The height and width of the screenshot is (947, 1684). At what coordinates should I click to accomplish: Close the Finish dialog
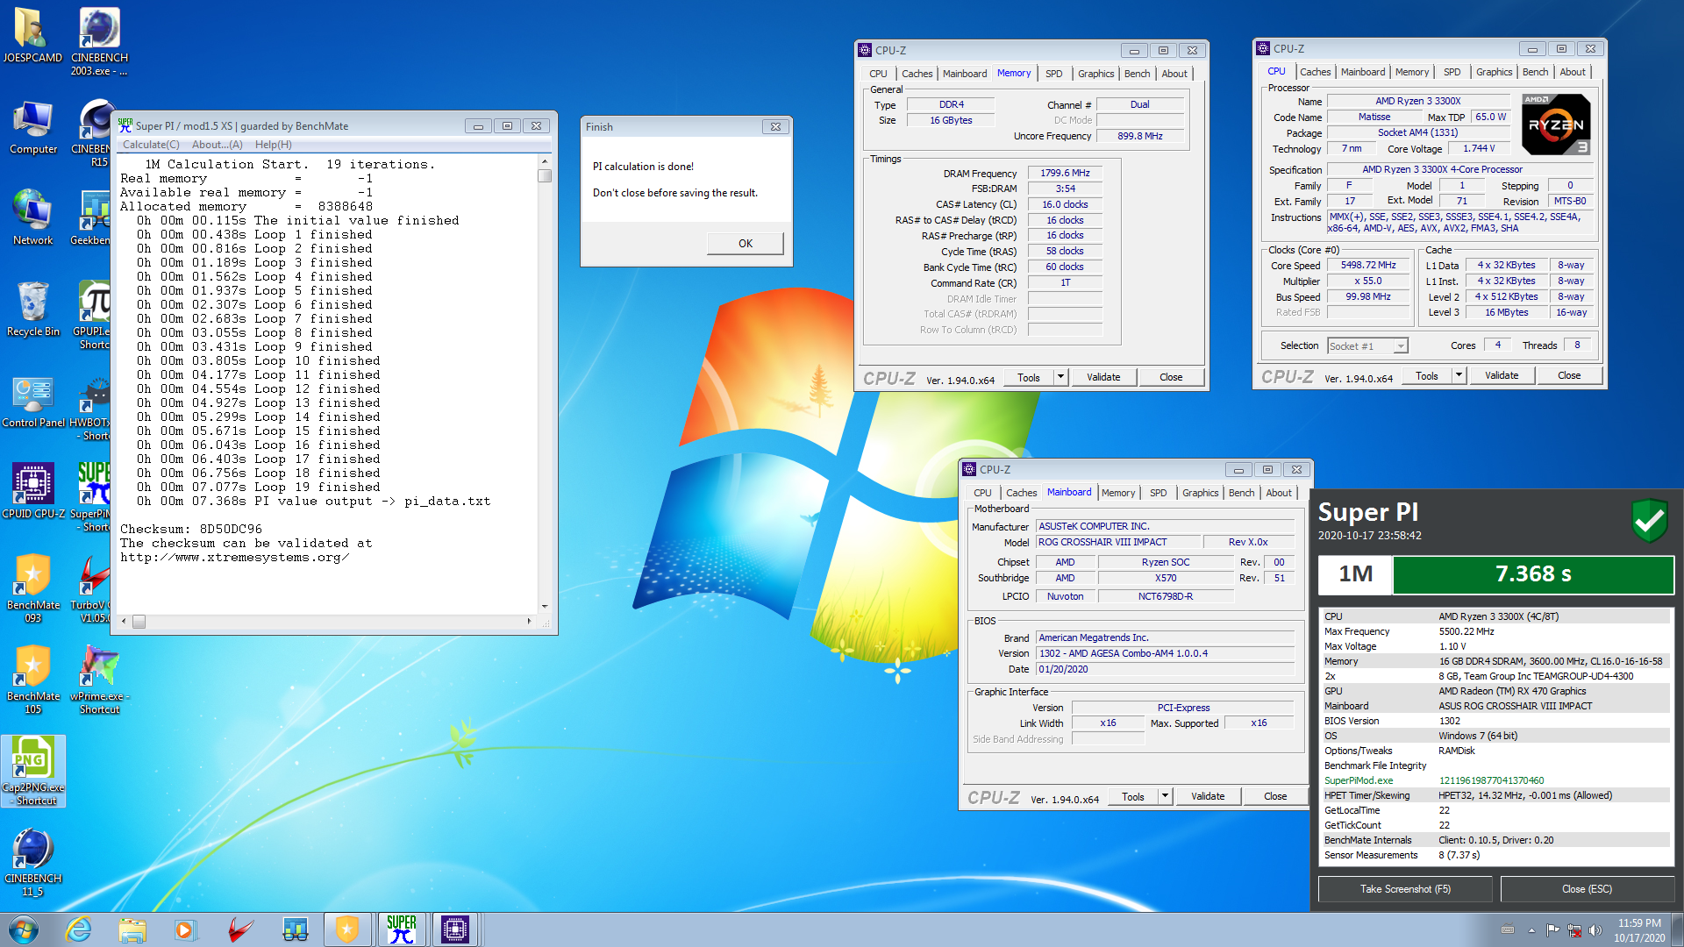coord(775,126)
